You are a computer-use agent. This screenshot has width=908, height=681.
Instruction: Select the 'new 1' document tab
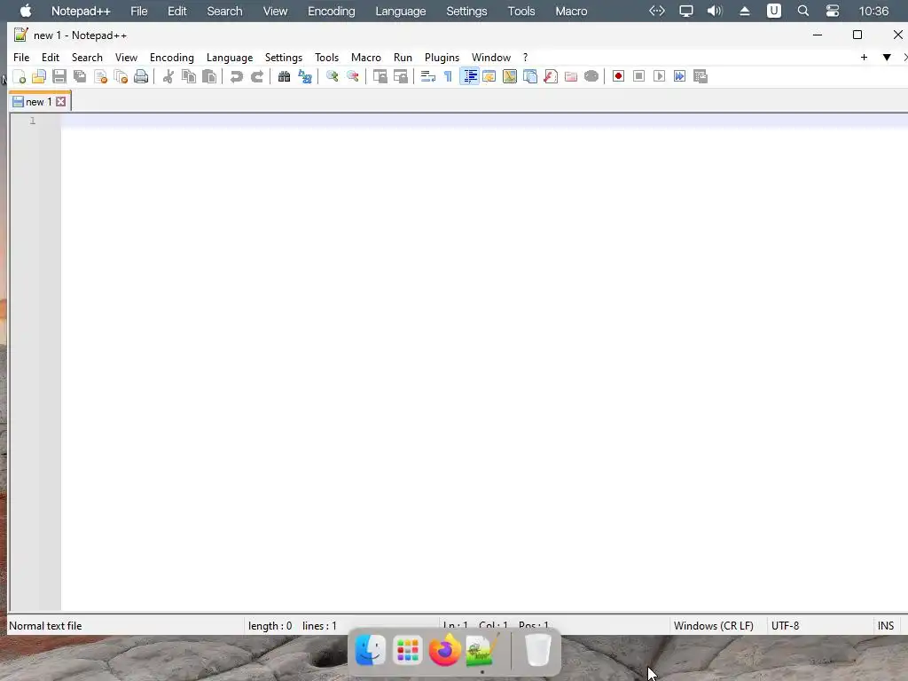tap(39, 102)
